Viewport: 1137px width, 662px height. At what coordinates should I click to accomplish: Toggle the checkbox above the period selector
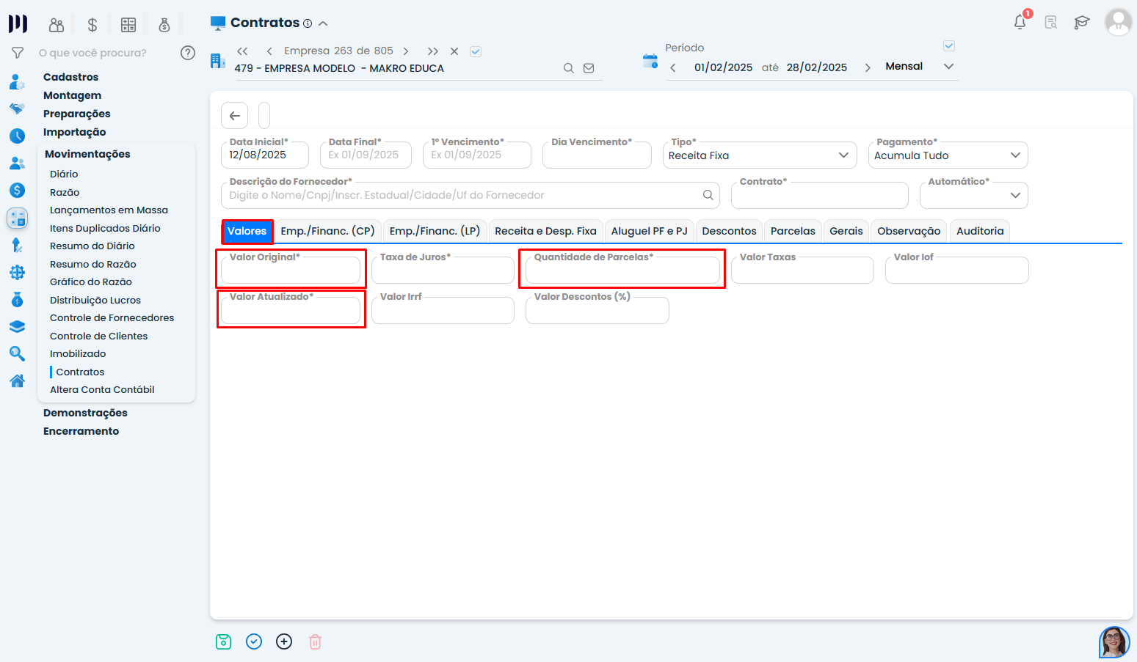coord(948,46)
